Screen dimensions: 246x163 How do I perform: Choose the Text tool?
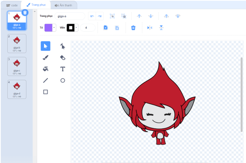[63, 69]
